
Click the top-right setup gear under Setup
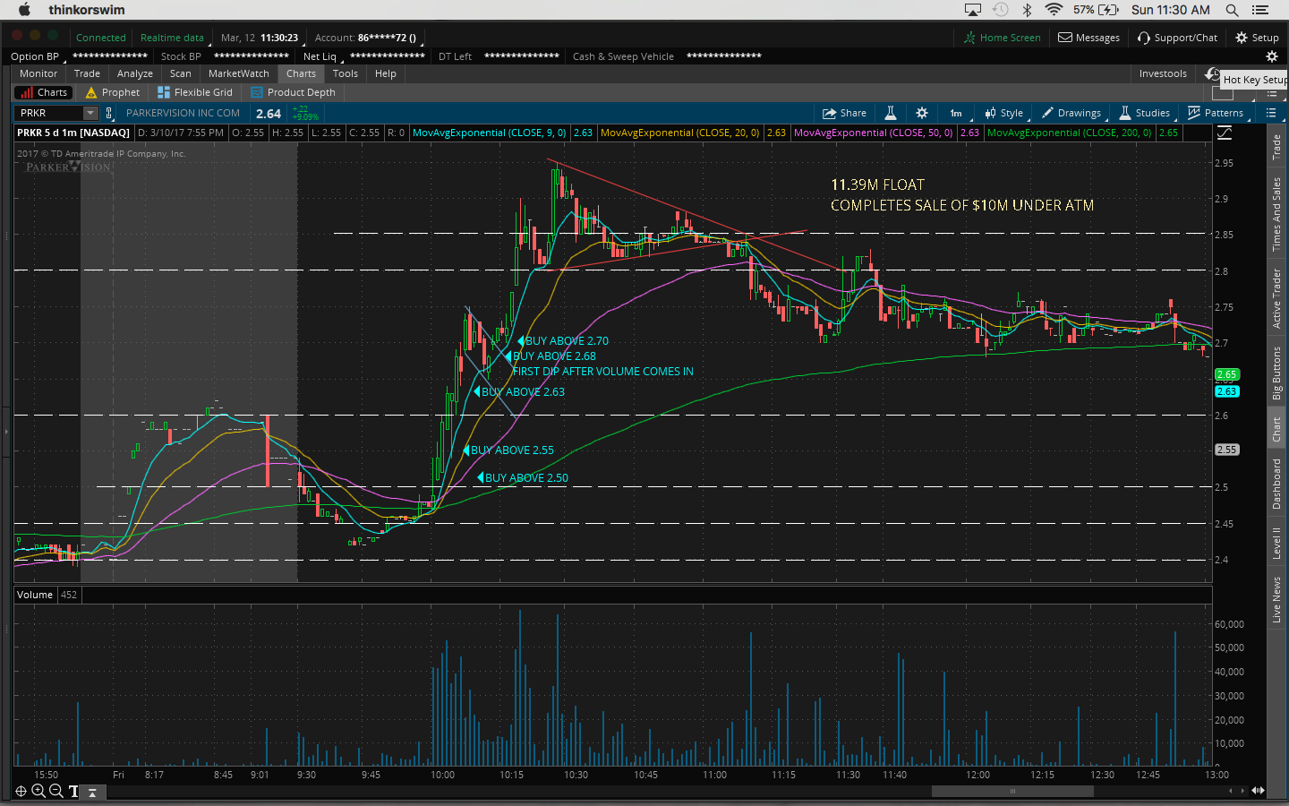click(1271, 56)
